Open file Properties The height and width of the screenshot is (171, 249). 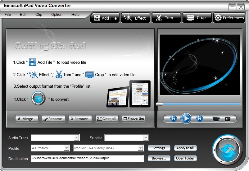134,119
